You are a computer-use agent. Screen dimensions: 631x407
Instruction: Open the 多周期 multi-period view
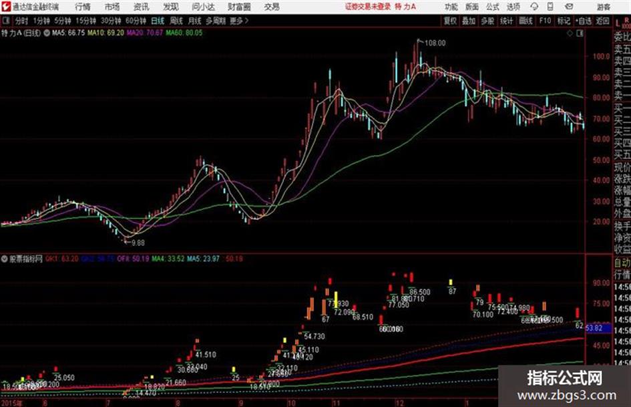(216, 21)
